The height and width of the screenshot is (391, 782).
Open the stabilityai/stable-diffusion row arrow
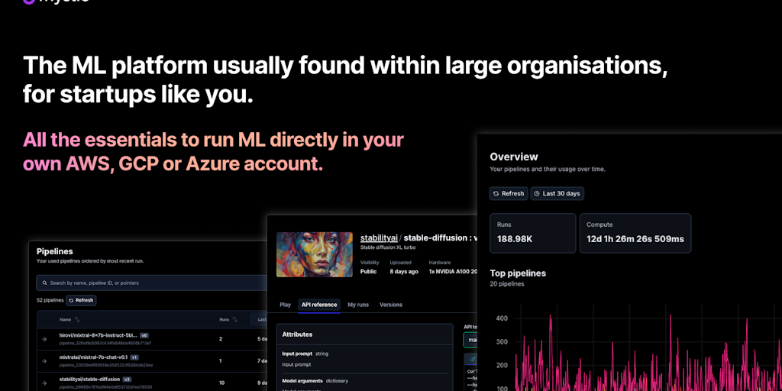pyautogui.click(x=44, y=383)
